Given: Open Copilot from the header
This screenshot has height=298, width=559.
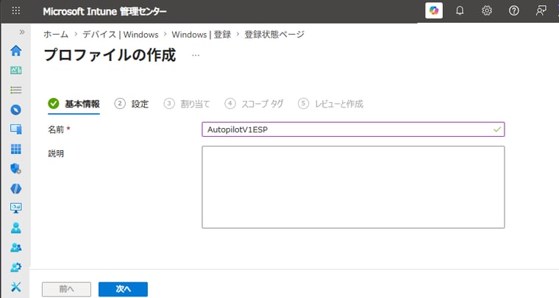Looking at the screenshot, I should tap(434, 11).
